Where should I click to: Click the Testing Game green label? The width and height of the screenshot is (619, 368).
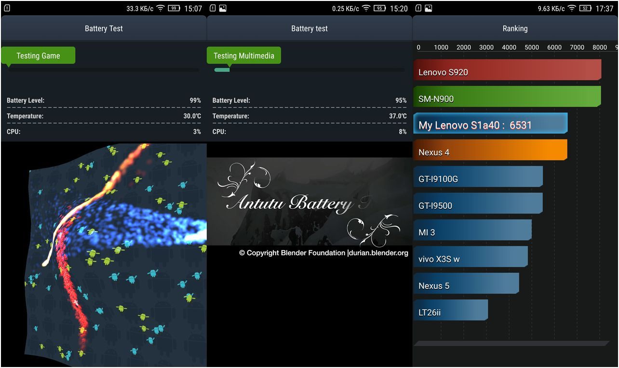38,55
